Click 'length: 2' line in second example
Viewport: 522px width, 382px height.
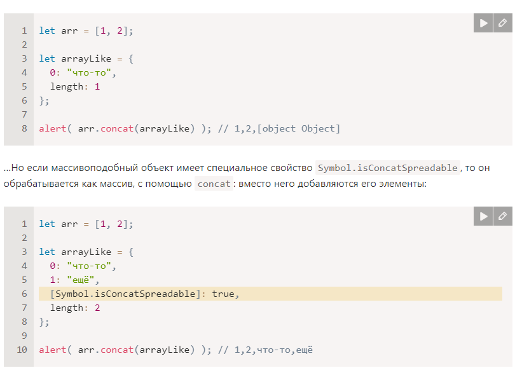[75, 308]
